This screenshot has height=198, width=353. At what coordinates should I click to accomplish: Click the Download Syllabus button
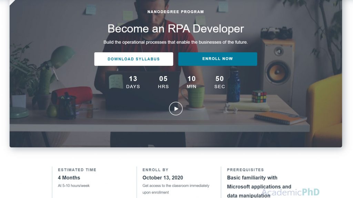click(133, 59)
